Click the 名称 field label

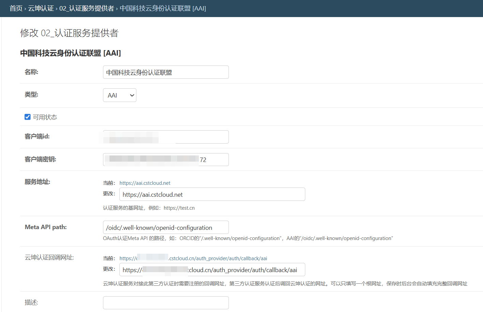pos(31,72)
